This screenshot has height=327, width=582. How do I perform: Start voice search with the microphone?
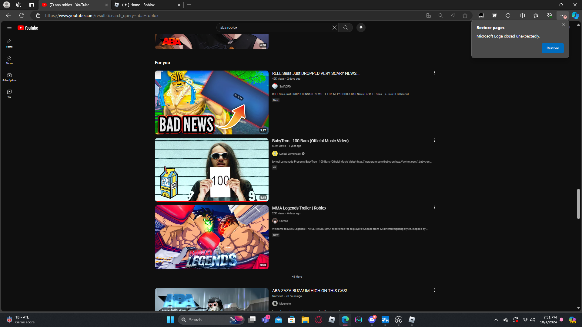[x=361, y=28]
